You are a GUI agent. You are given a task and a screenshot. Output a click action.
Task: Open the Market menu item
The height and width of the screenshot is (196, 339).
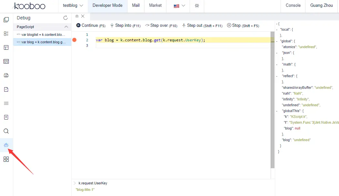point(155,5)
